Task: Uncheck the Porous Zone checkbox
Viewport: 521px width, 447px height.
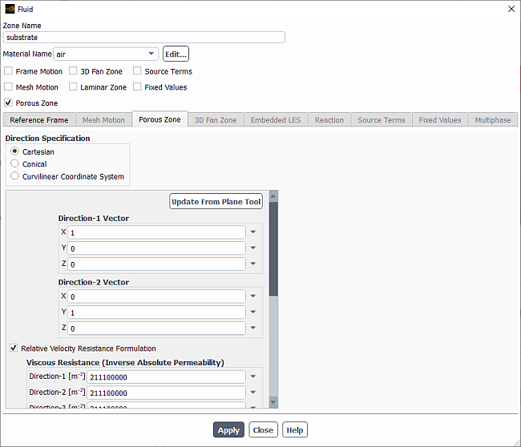Action: 8,103
